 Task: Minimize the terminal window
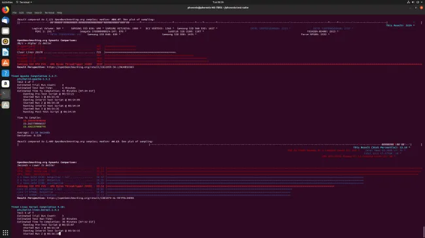coord(410,8)
